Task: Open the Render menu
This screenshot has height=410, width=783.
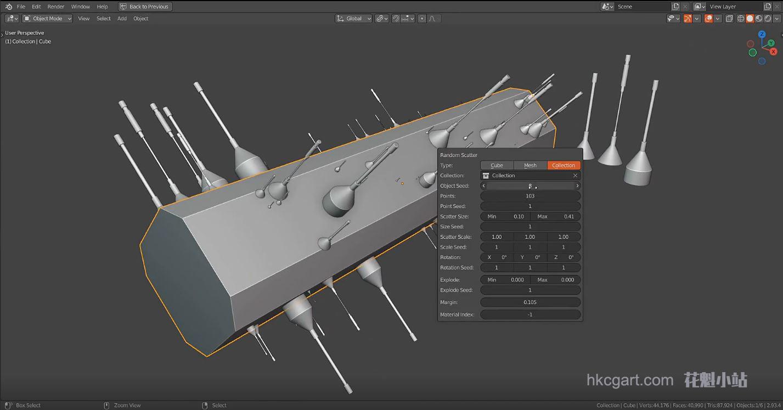Action: tap(56, 7)
